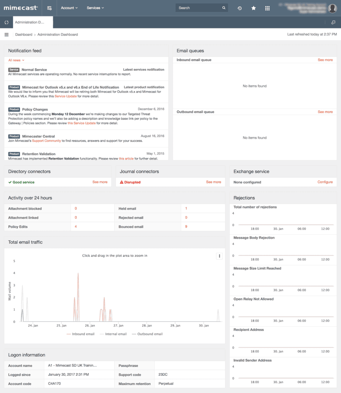Click inside the Search field

(x=199, y=8)
